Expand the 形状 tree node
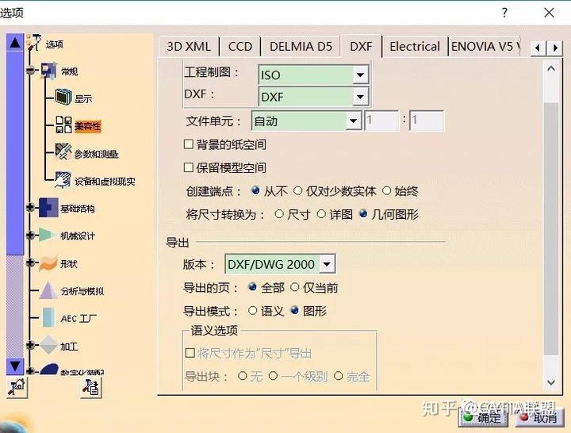Viewport: 571px width, 433px height. pyautogui.click(x=31, y=262)
